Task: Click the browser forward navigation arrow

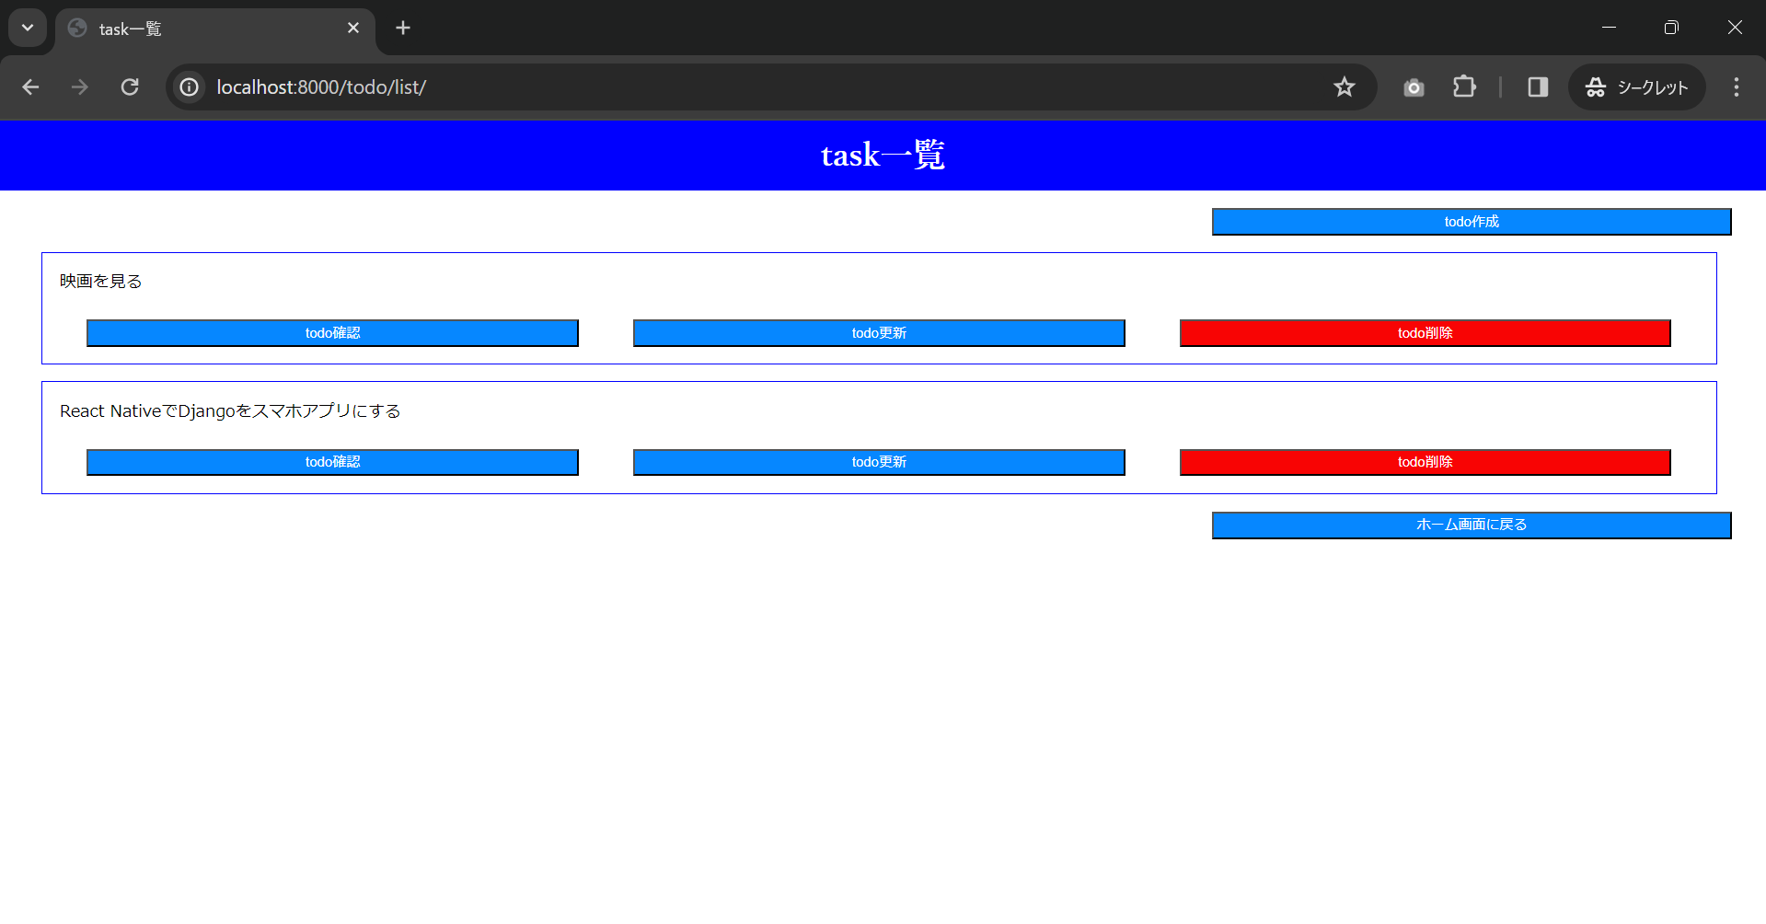Action: 80,87
